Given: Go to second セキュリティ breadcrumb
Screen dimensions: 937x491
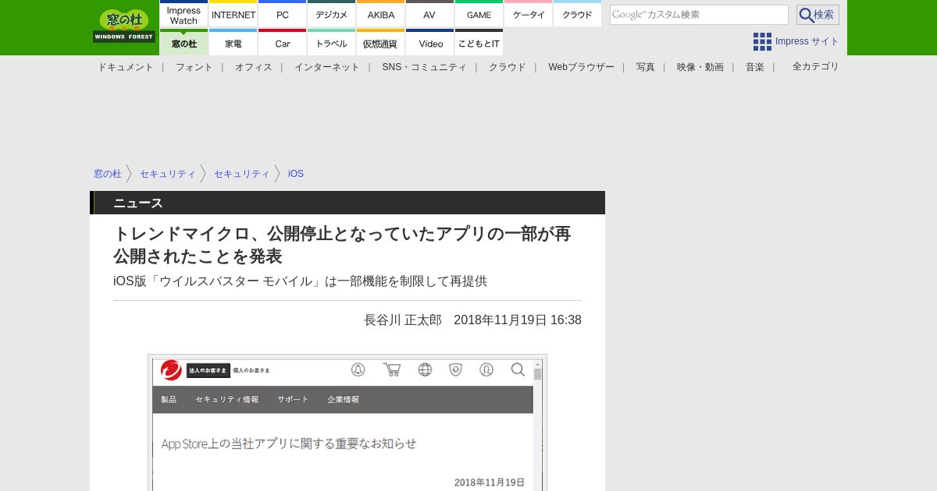Looking at the screenshot, I should [242, 174].
